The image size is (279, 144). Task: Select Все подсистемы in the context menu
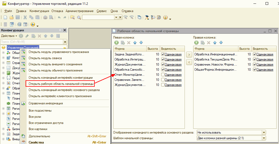point(40,111)
